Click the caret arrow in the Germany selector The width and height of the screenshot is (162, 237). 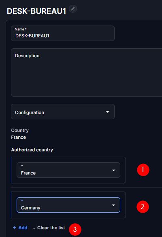tap(113, 205)
